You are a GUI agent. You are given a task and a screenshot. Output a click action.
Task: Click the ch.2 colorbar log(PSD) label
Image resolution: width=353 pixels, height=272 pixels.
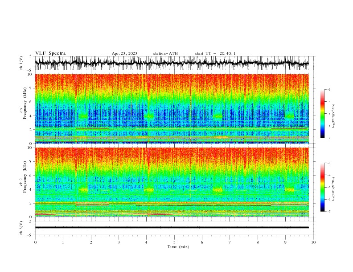click(333, 189)
